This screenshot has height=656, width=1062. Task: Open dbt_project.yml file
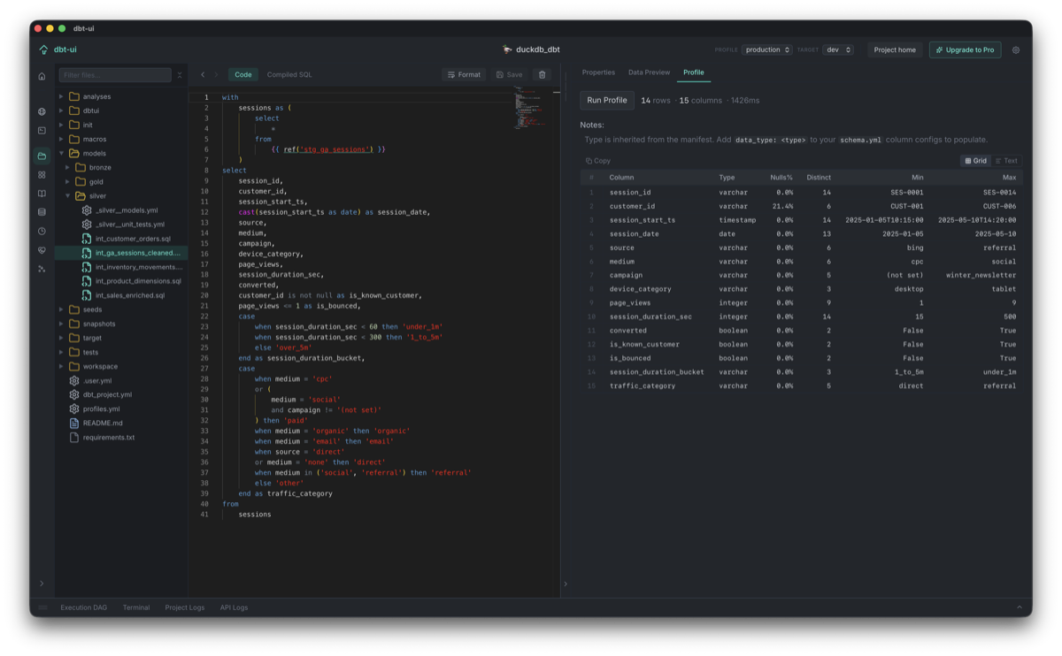[x=107, y=395]
